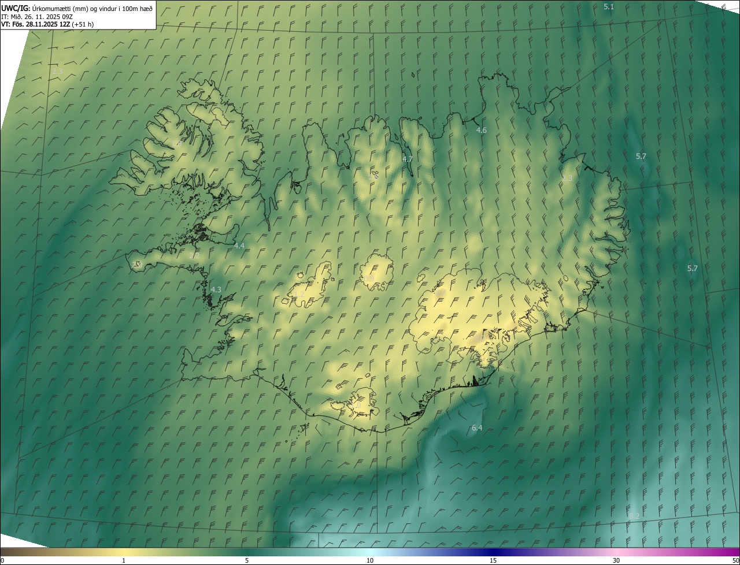740x565 pixels.
Task: Select the initial time line 'IT: Mið. 26. 11. 2025 09Z'
Action: click(x=37, y=16)
